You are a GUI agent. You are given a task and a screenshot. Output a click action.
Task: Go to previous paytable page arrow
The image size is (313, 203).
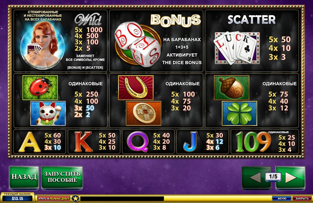pyautogui.click(x=256, y=177)
